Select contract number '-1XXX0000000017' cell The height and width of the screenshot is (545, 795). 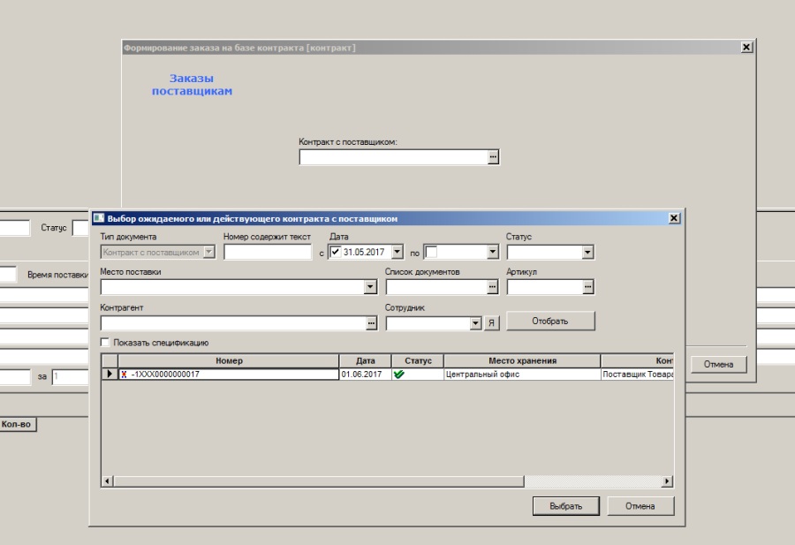(x=229, y=375)
